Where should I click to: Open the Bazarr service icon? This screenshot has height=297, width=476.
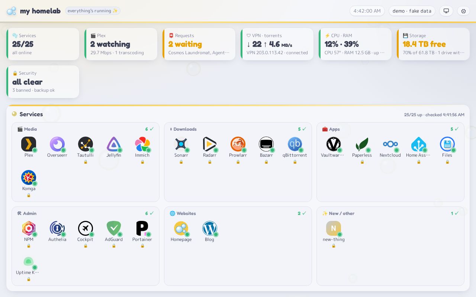[266, 144]
